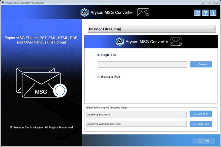Click the Aryson logo in top header
This screenshot has width=221, height=147.
click(x=85, y=13)
